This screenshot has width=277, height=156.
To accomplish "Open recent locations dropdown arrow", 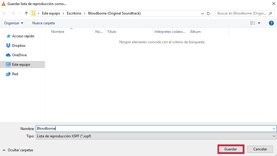I will tap(20, 13).
